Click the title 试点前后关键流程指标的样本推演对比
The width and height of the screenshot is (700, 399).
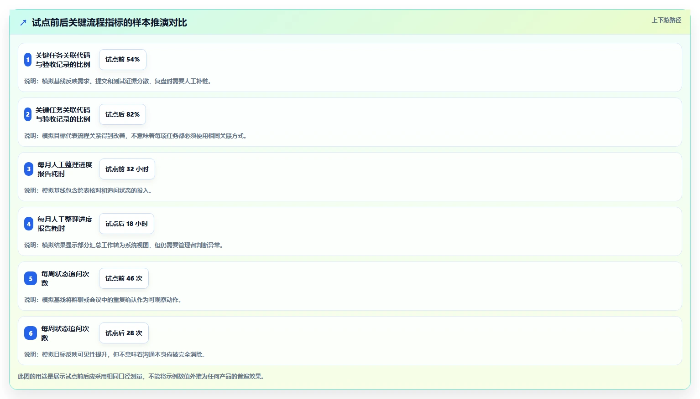[110, 22]
